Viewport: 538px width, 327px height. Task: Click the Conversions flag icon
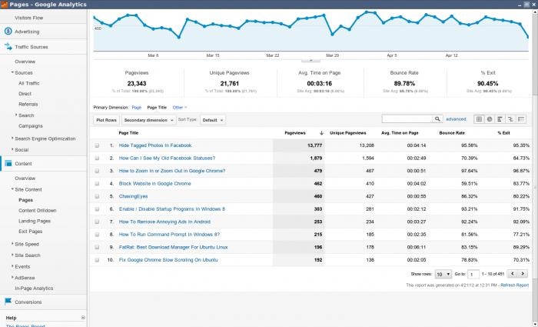pyautogui.click(x=8, y=302)
